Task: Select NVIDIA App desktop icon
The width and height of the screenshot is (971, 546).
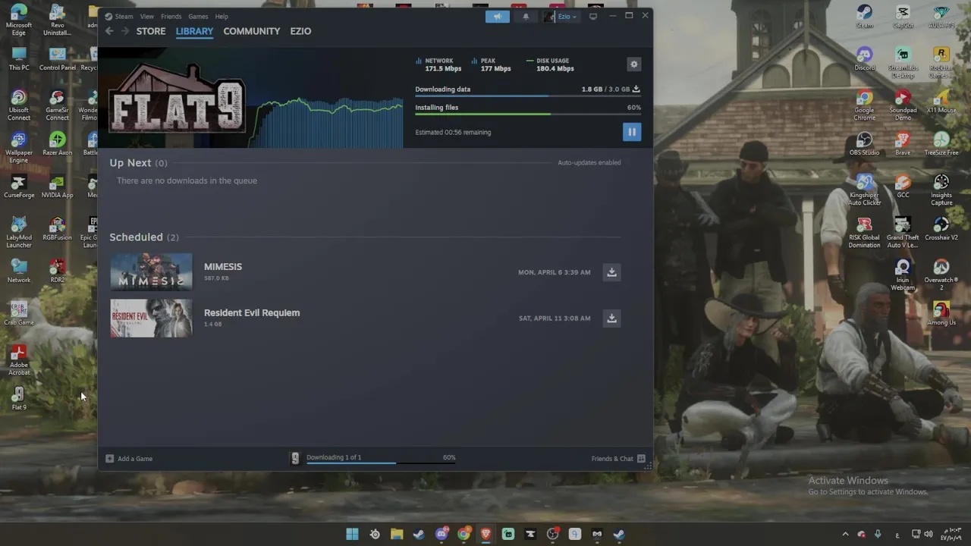Action: pyautogui.click(x=57, y=186)
